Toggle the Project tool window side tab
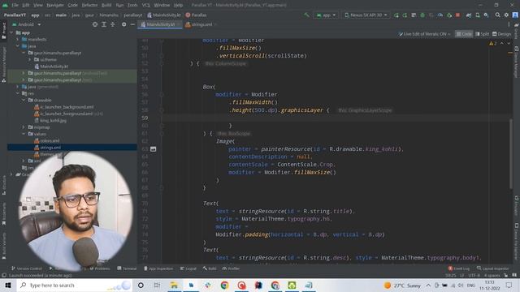520x292 pixels. pos(3,31)
